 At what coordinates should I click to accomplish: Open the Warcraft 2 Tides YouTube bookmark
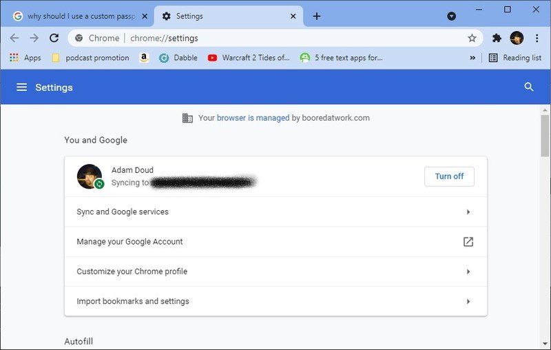249,58
